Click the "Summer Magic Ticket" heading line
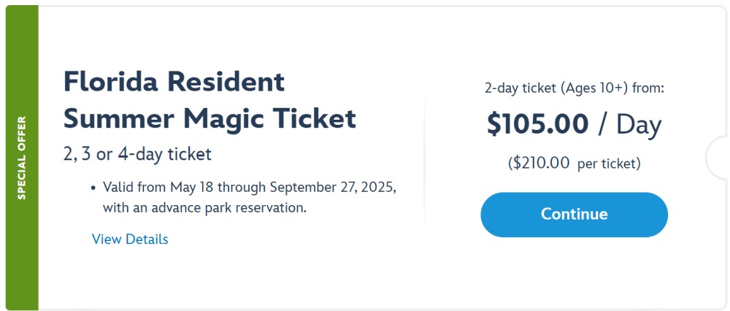730x311 pixels. click(x=210, y=119)
